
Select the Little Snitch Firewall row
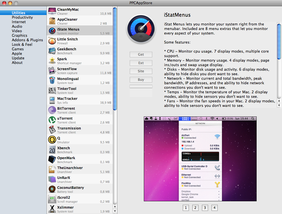[x=80, y=41]
